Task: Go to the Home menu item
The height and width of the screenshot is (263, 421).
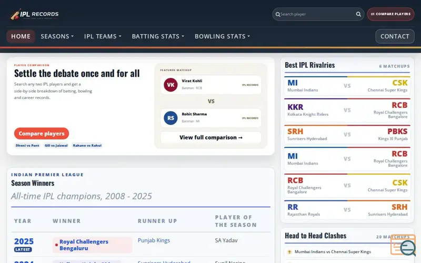Action: click(x=21, y=36)
